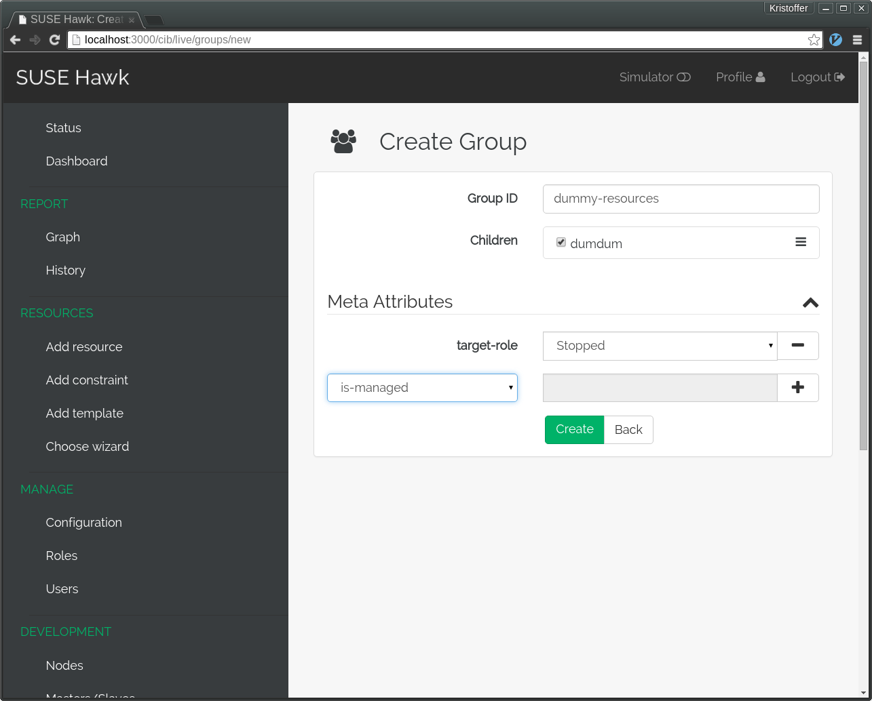Add the is-managed attribute with the plus icon
This screenshot has width=872, height=701.
click(x=797, y=387)
